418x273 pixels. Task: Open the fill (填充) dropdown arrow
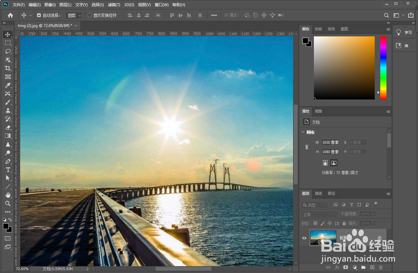pyautogui.click(x=374, y=224)
